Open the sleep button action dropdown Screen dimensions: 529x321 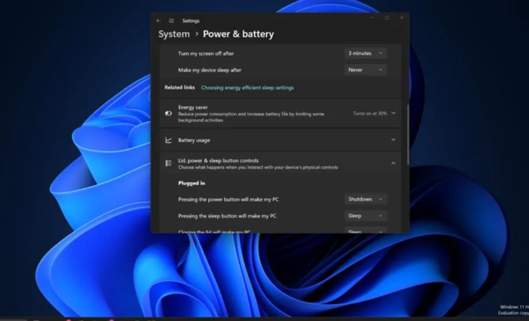pyautogui.click(x=366, y=216)
